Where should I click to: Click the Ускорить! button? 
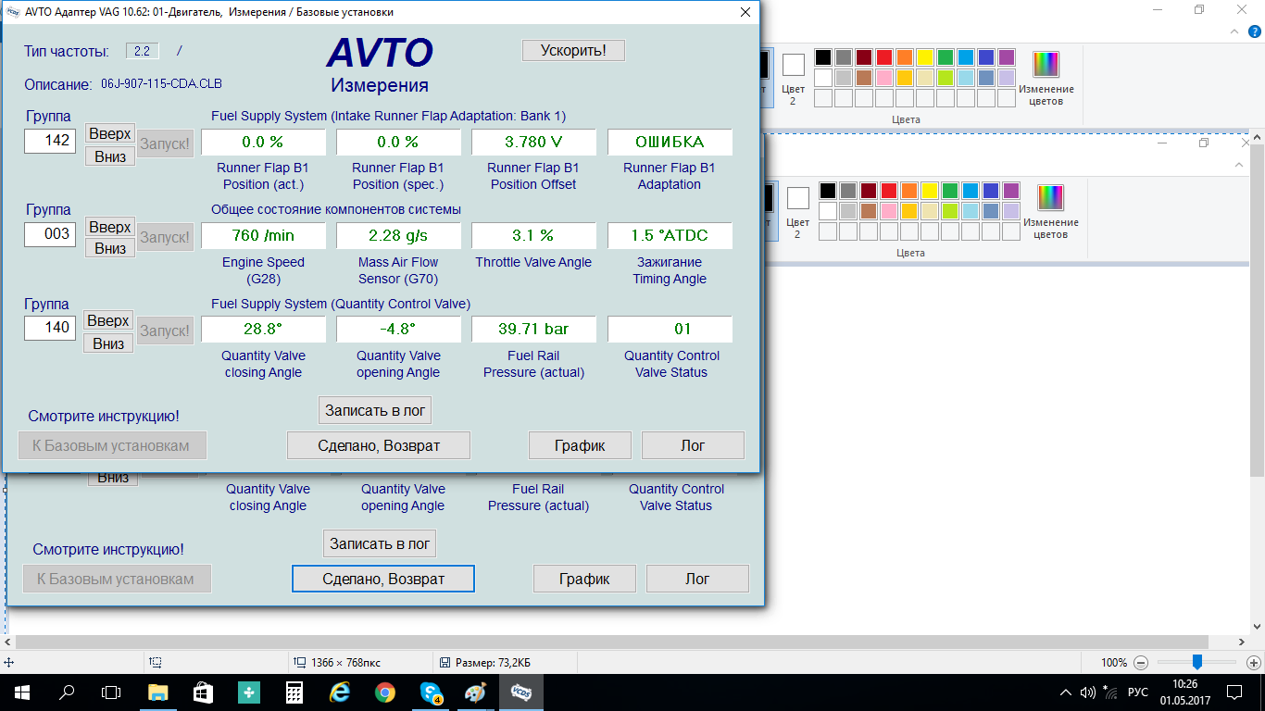click(573, 50)
